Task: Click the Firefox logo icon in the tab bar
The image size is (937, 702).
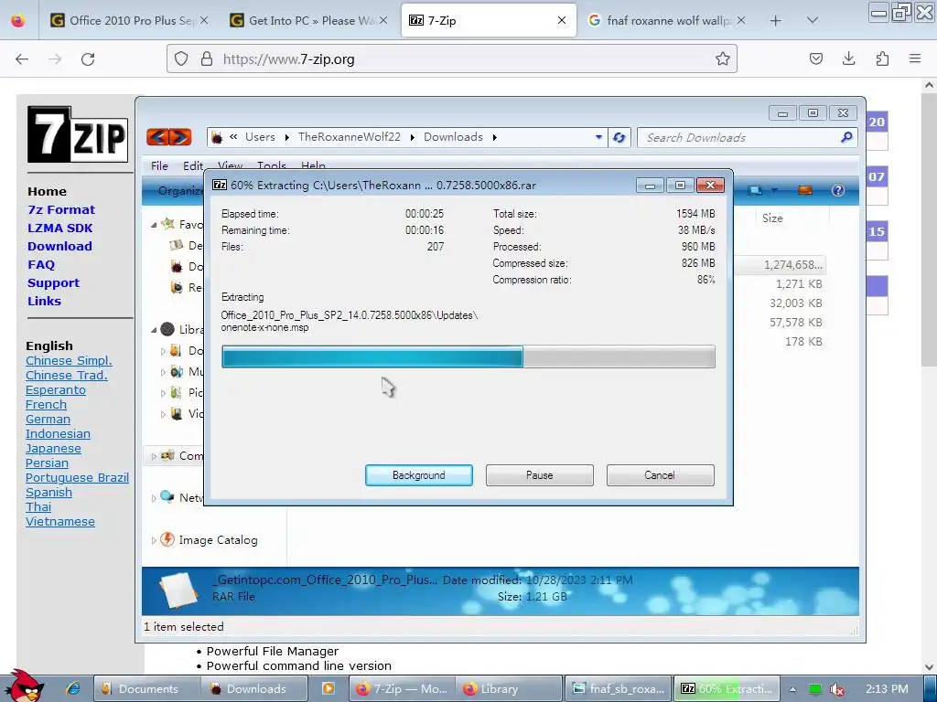Action: (x=18, y=20)
